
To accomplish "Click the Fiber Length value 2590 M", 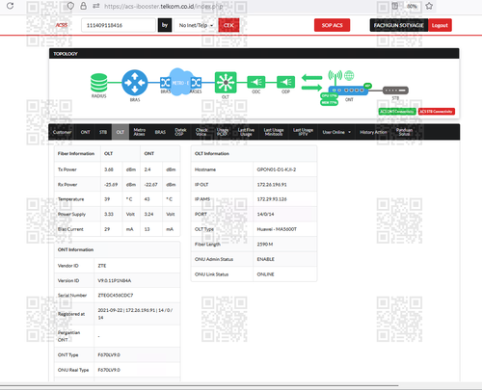I will point(265,245).
